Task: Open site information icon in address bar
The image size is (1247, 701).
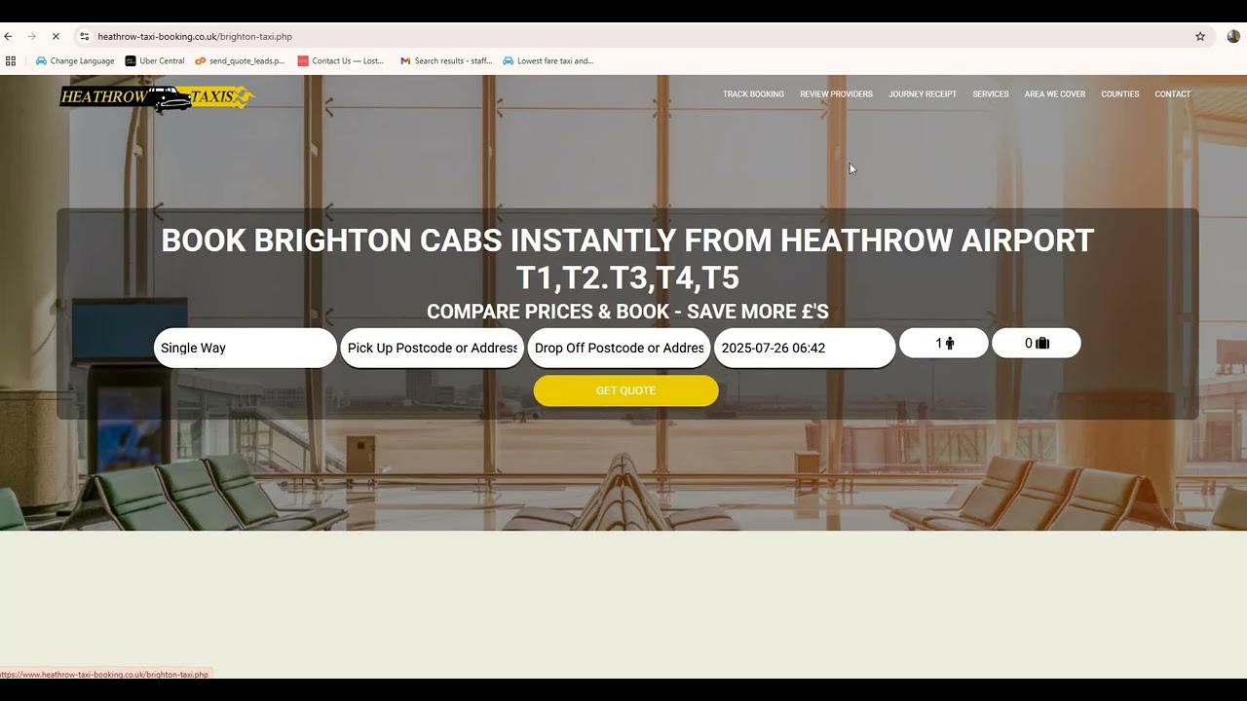Action: pyautogui.click(x=85, y=36)
